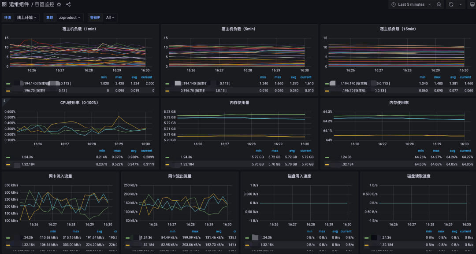
Task: Open the share dashboard icon
Action: pyautogui.click(x=68, y=4)
